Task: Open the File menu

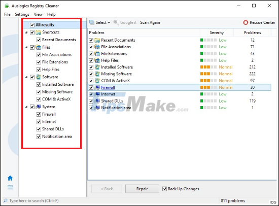Action: [7, 14]
